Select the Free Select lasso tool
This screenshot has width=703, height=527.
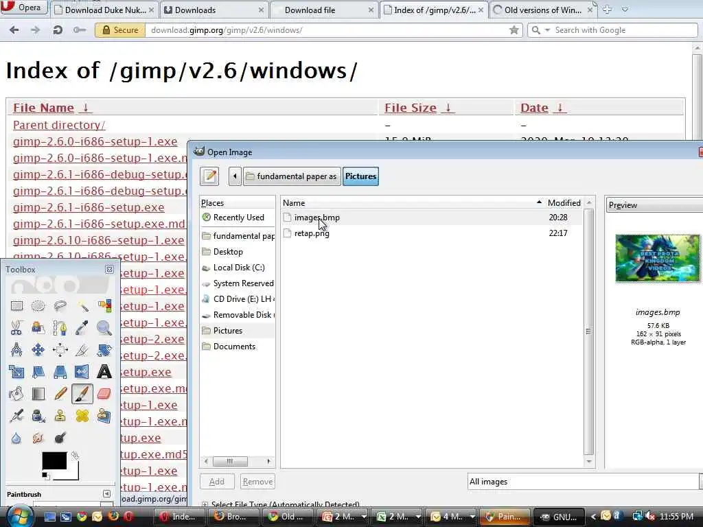(60, 306)
